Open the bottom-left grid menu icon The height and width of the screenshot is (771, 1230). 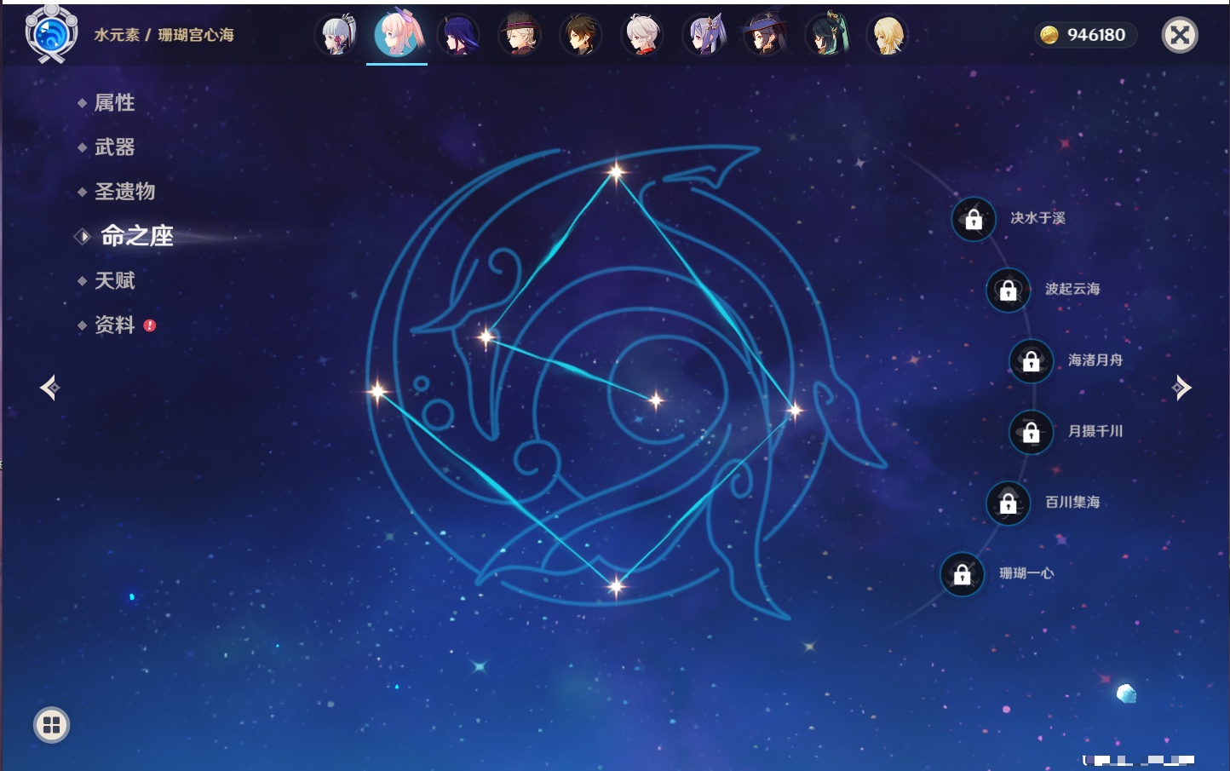(51, 725)
